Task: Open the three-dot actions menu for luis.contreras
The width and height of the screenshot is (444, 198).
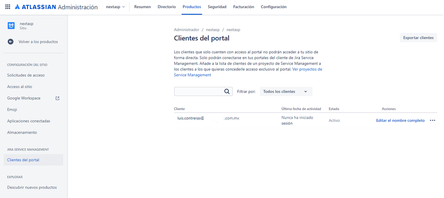Action: click(432, 120)
